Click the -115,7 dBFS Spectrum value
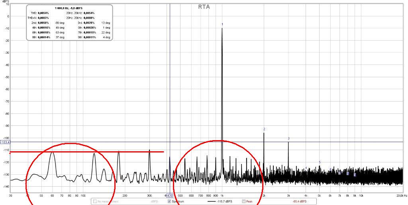Viewport: 408px width, 205px height. tap(224, 201)
